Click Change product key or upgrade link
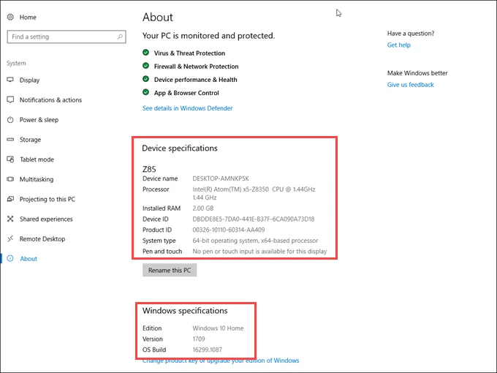The image size is (497, 373). click(221, 361)
